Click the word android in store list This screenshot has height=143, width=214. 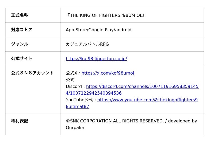tap(123, 30)
